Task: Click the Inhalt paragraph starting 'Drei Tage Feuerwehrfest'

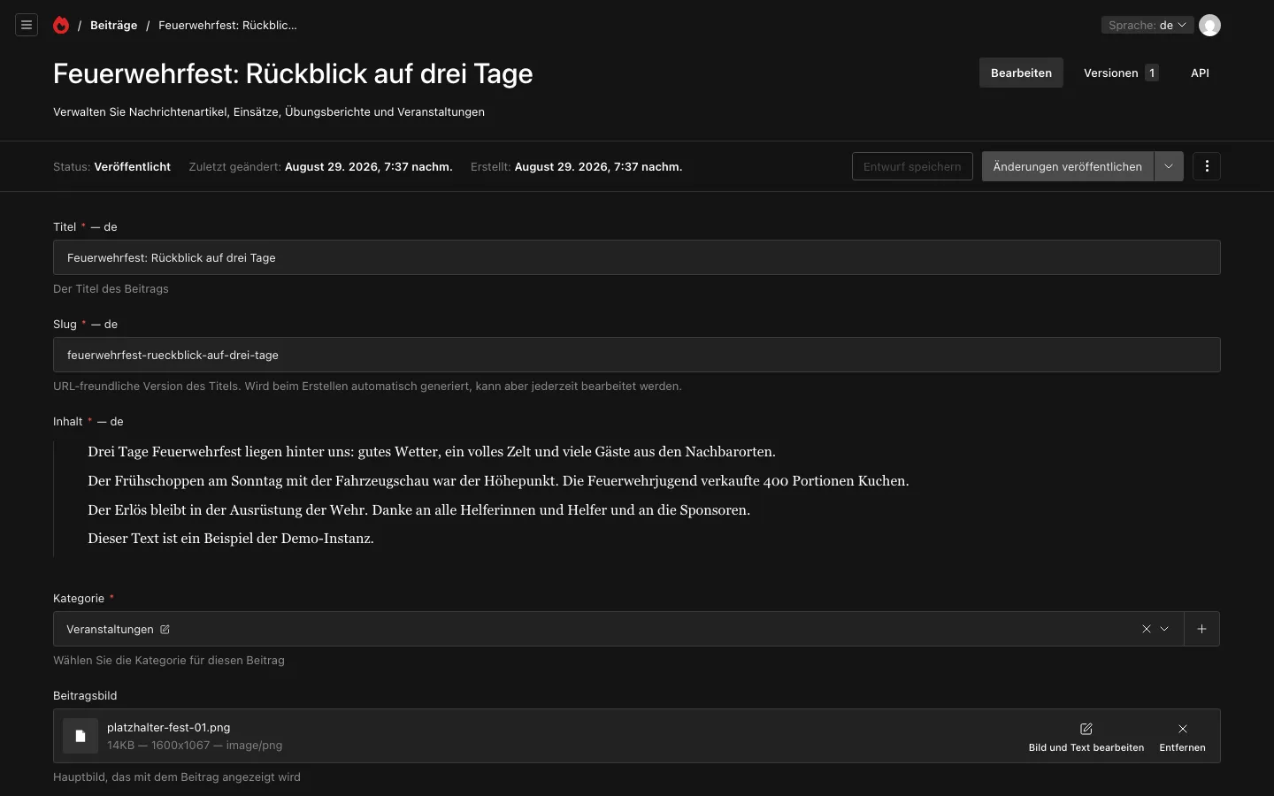Action: click(432, 452)
